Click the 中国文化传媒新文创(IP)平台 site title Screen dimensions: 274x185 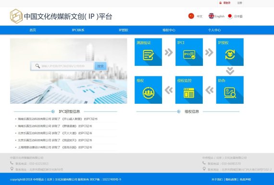(x=68, y=16)
